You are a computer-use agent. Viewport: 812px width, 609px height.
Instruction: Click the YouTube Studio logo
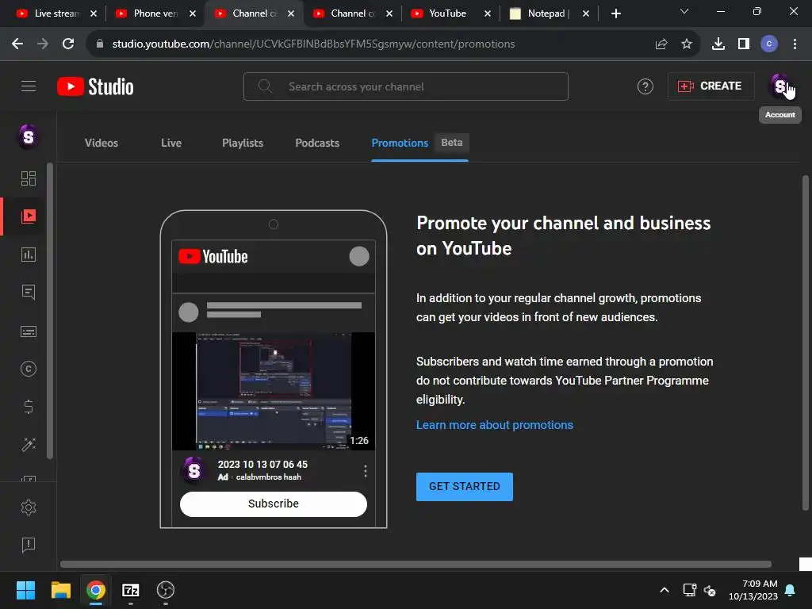95,86
